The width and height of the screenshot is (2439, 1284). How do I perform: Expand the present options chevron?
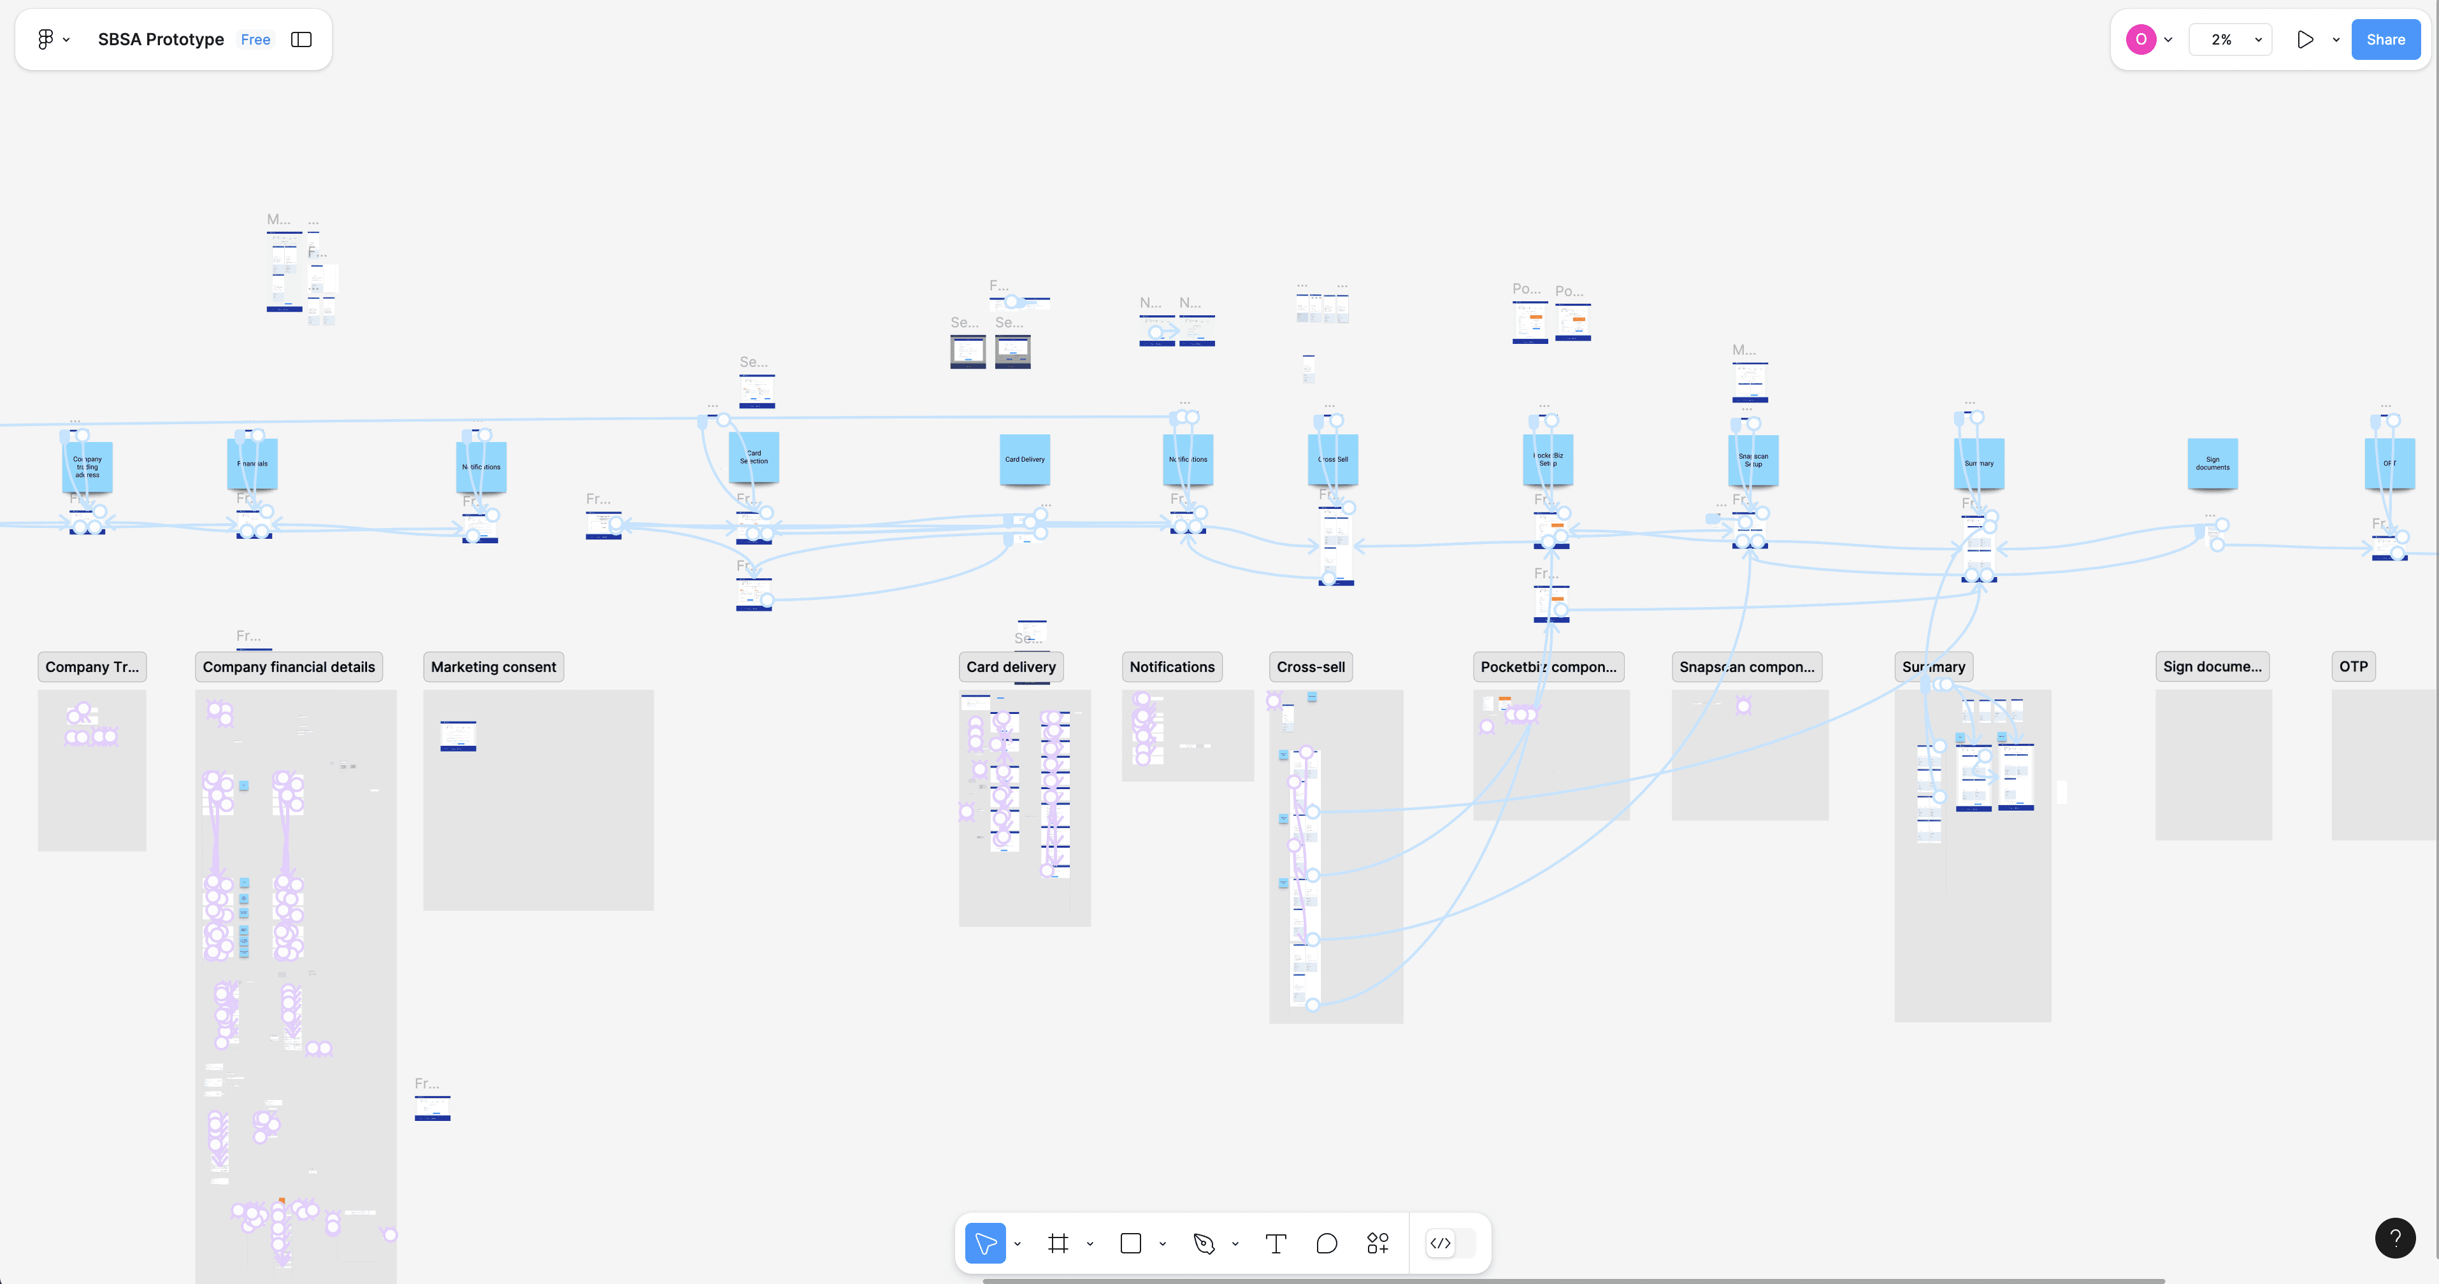tap(2336, 39)
